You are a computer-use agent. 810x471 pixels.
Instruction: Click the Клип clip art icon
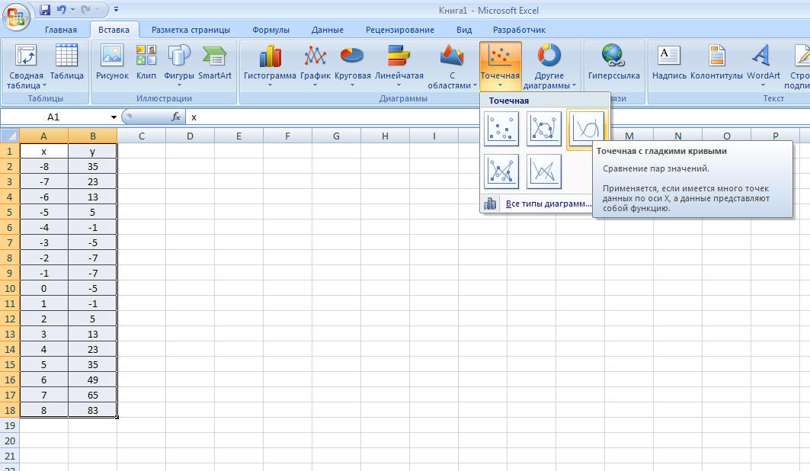(146, 63)
